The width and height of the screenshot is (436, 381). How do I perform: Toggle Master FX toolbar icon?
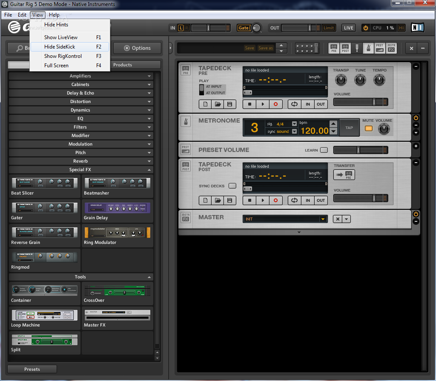click(x=391, y=48)
